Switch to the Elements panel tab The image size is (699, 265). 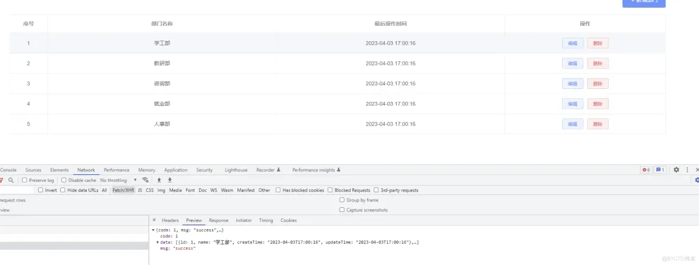pyautogui.click(x=59, y=170)
